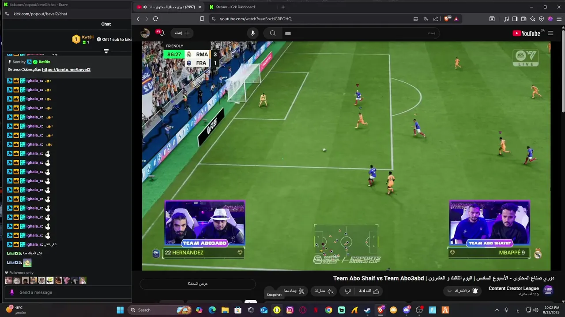Open Brave Rewards triangle icon
The image size is (565, 317).
456,19
